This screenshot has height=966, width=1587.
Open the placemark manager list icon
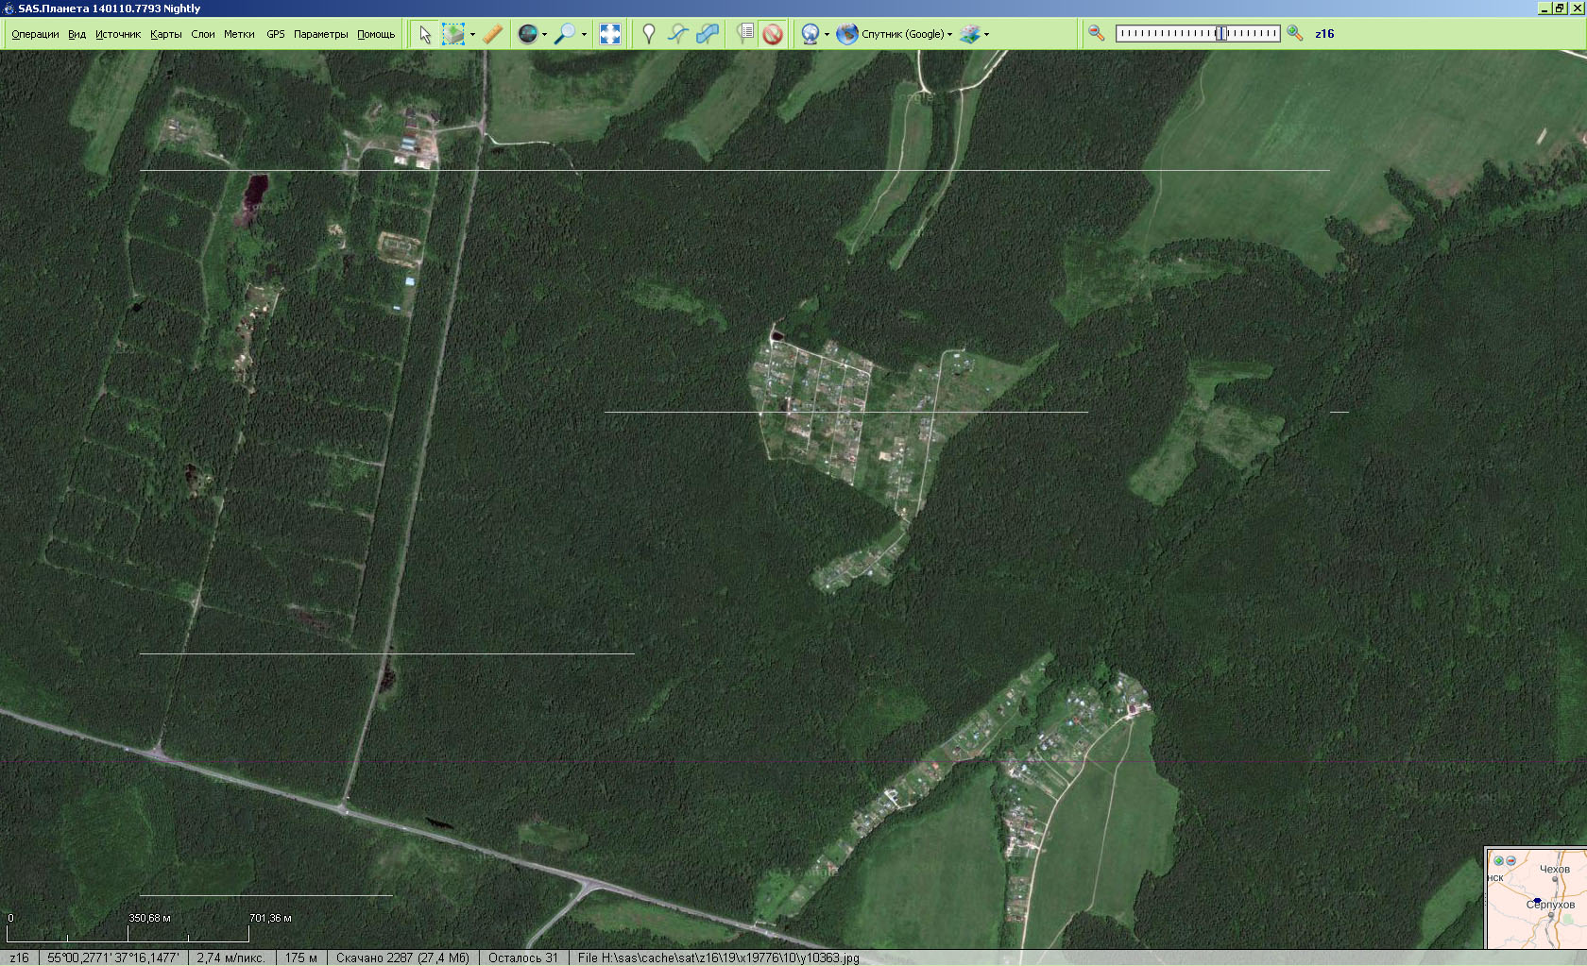745,34
